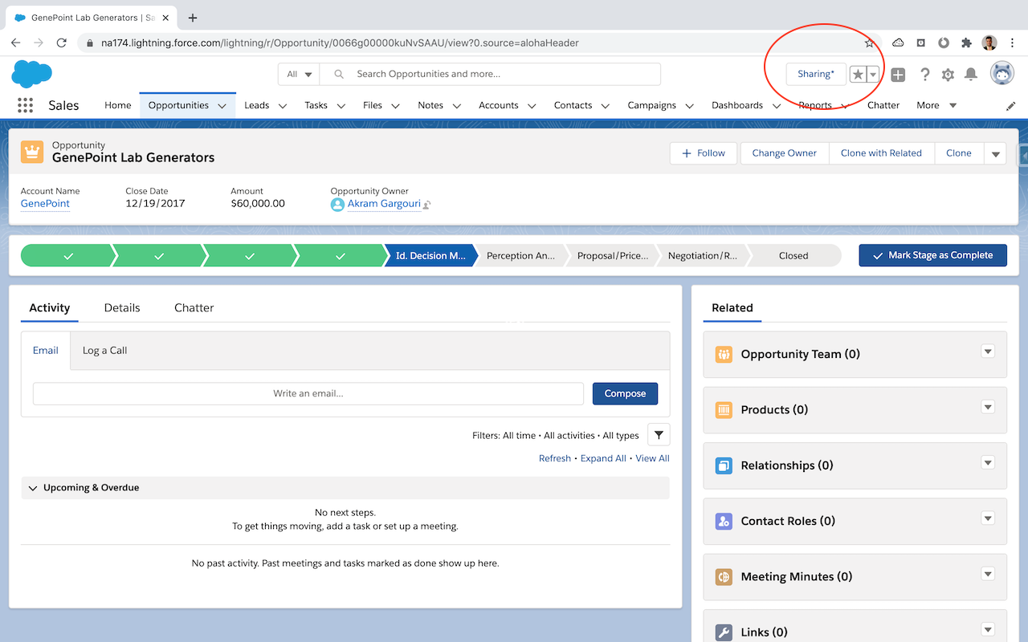Open the App Launcher grid icon
The image size is (1028, 642).
(25, 105)
